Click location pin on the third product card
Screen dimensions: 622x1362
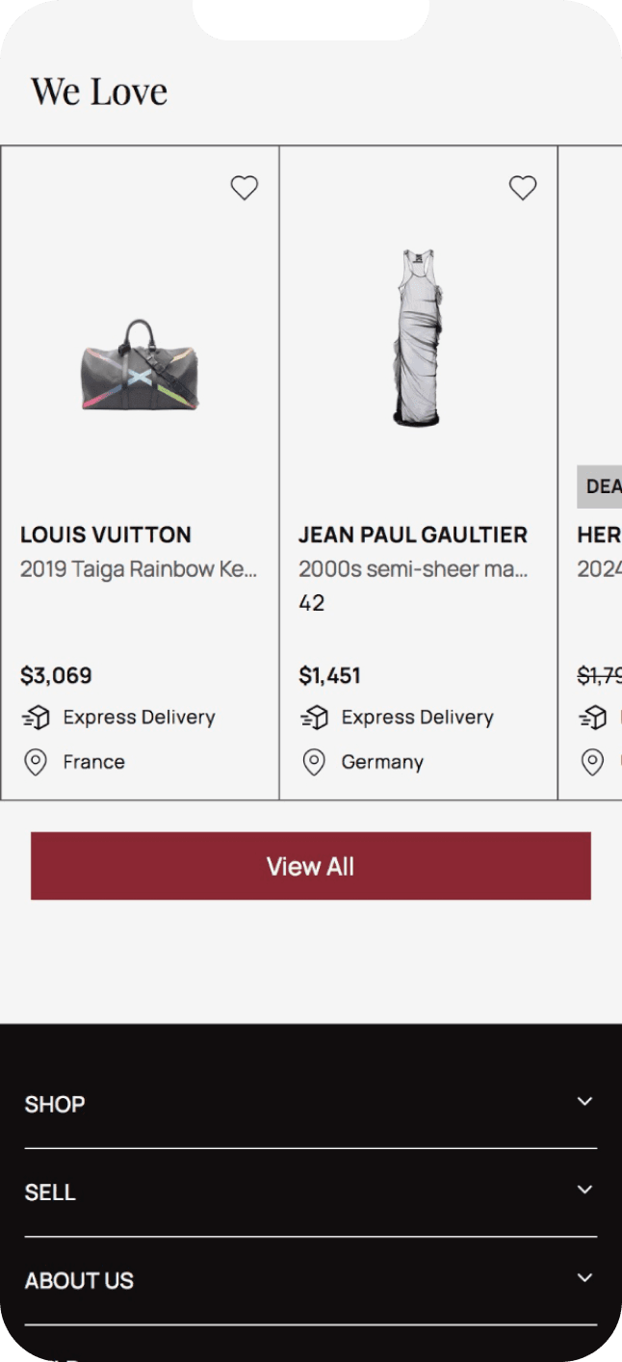593,763
